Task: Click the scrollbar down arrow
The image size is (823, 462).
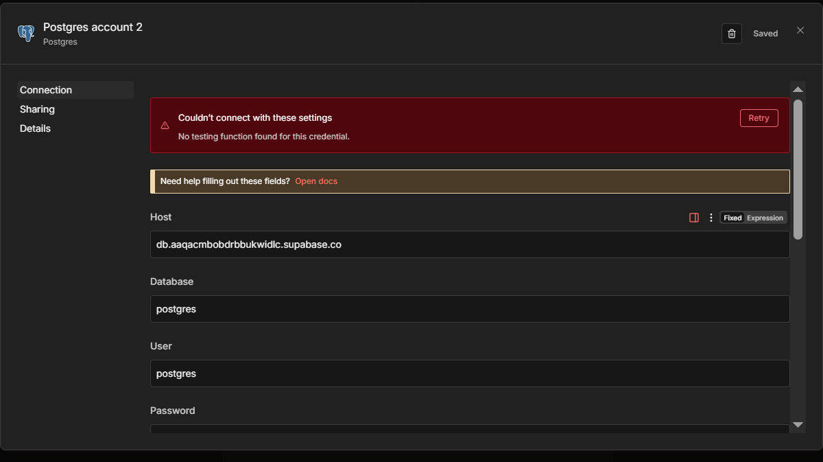Action: [x=798, y=425]
